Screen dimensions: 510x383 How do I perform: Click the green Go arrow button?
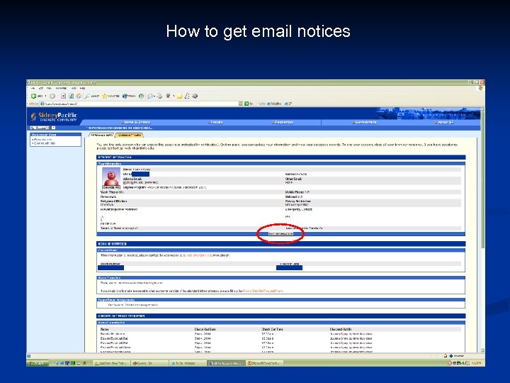click(246, 104)
